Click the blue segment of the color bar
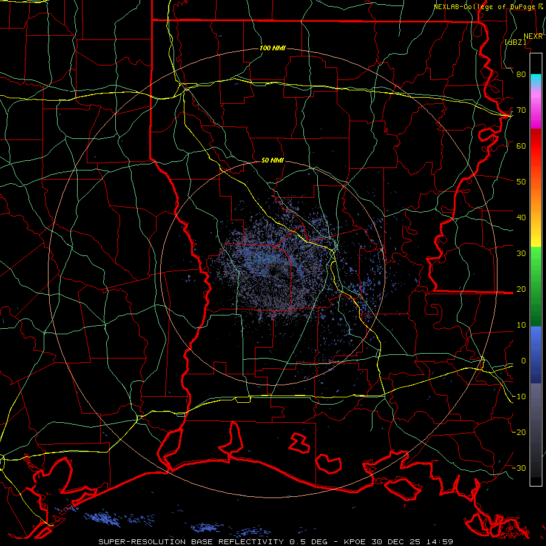The width and height of the screenshot is (546, 546). 536,355
